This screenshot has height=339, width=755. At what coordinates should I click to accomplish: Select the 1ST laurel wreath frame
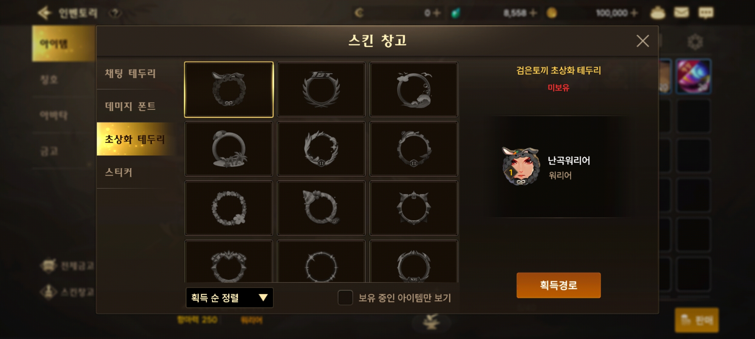321,89
